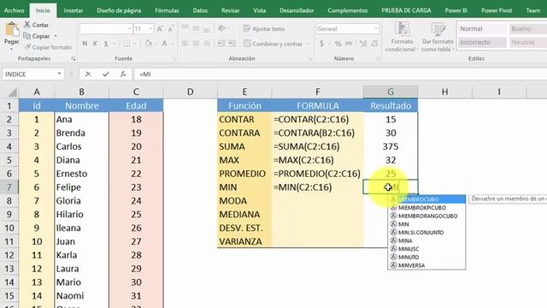This screenshot has height=308, width=547.
Task: Open the Archivo tab
Action: (x=15, y=10)
